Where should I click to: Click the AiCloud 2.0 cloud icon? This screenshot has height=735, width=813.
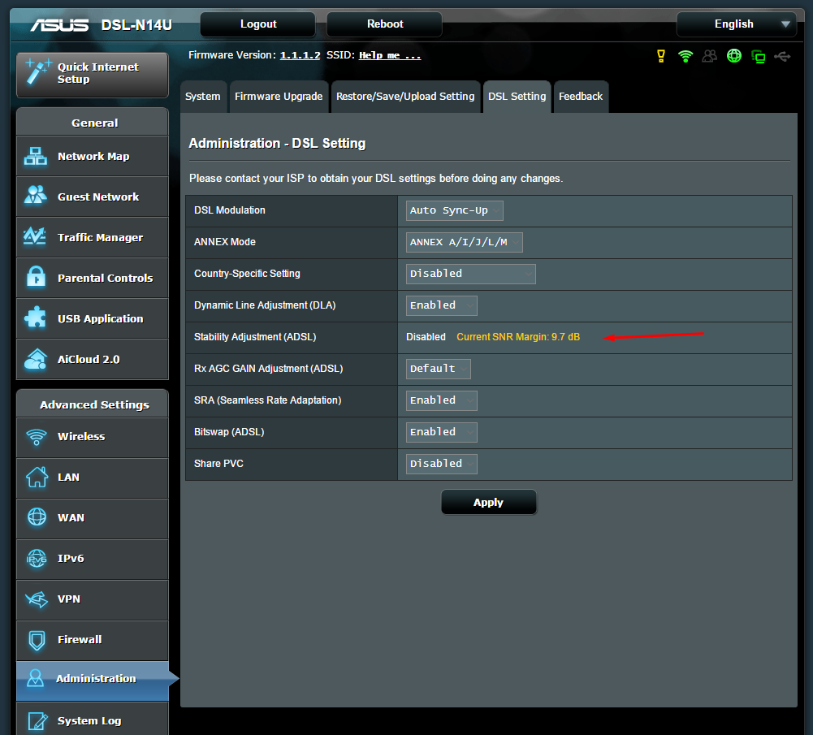(x=35, y=359)
